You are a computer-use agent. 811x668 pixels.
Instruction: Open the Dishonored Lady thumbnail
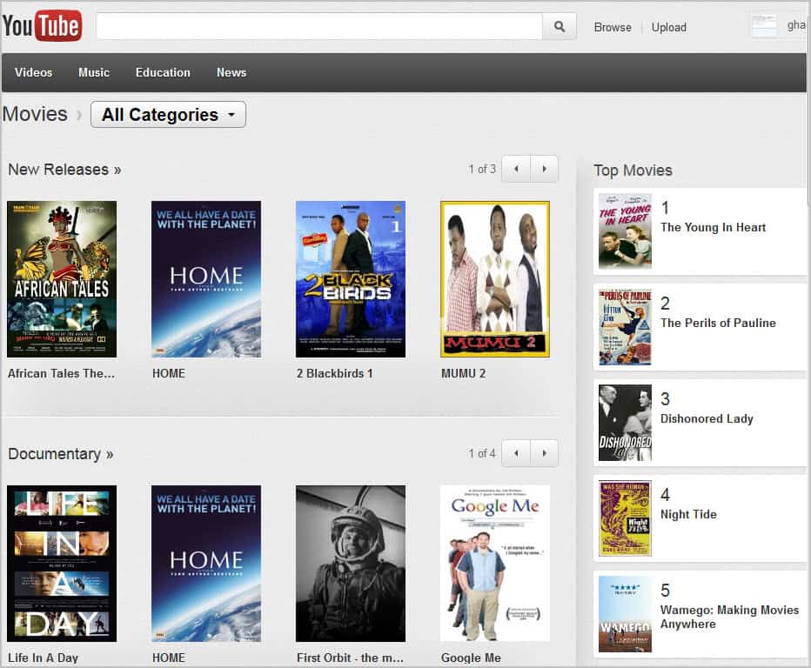tap(625, 423)
